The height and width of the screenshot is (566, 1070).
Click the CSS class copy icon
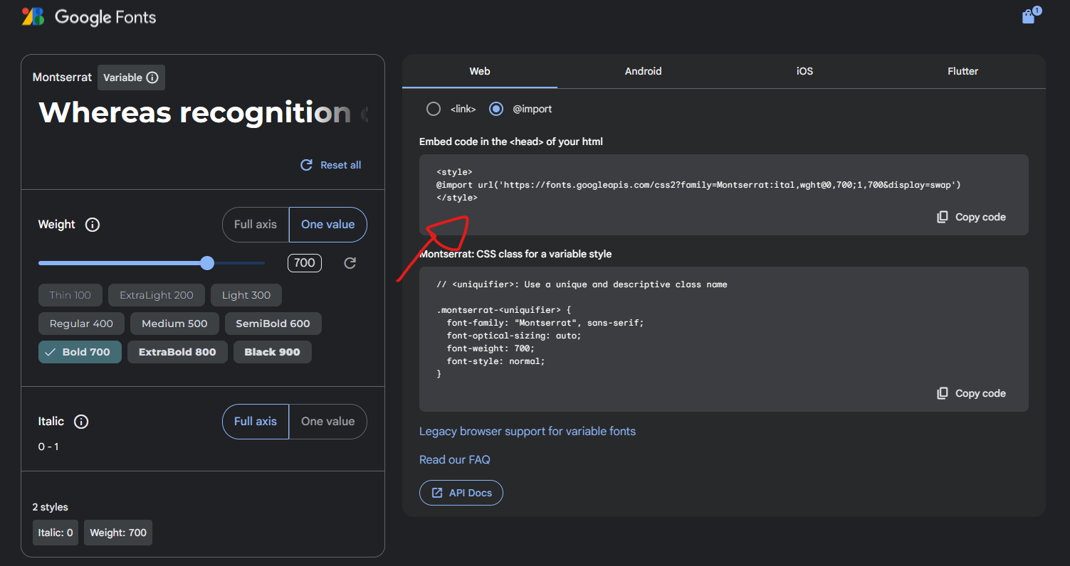point(943,393)
